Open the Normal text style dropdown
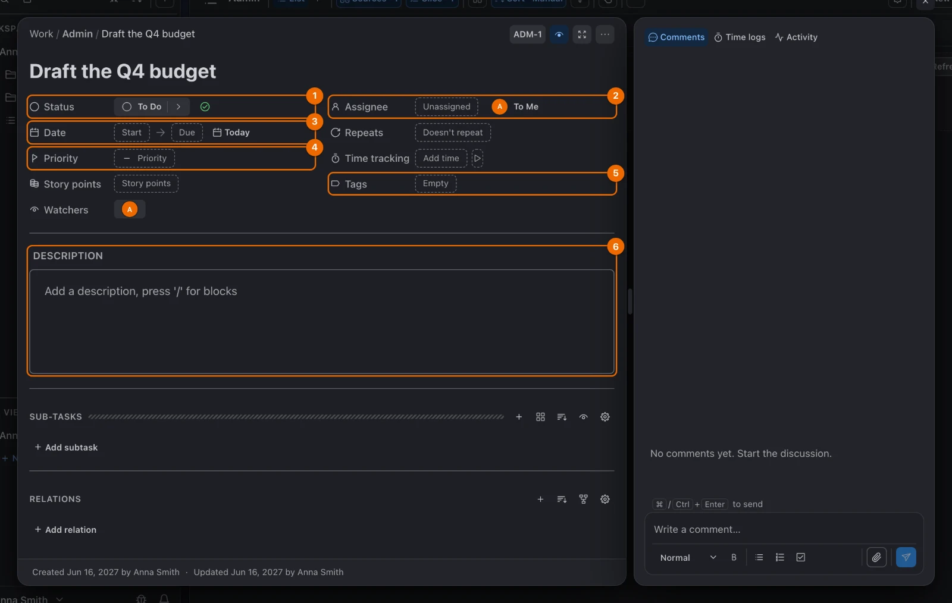The width and height of the screenshot is (952, 603). click(x=688, y=558)
